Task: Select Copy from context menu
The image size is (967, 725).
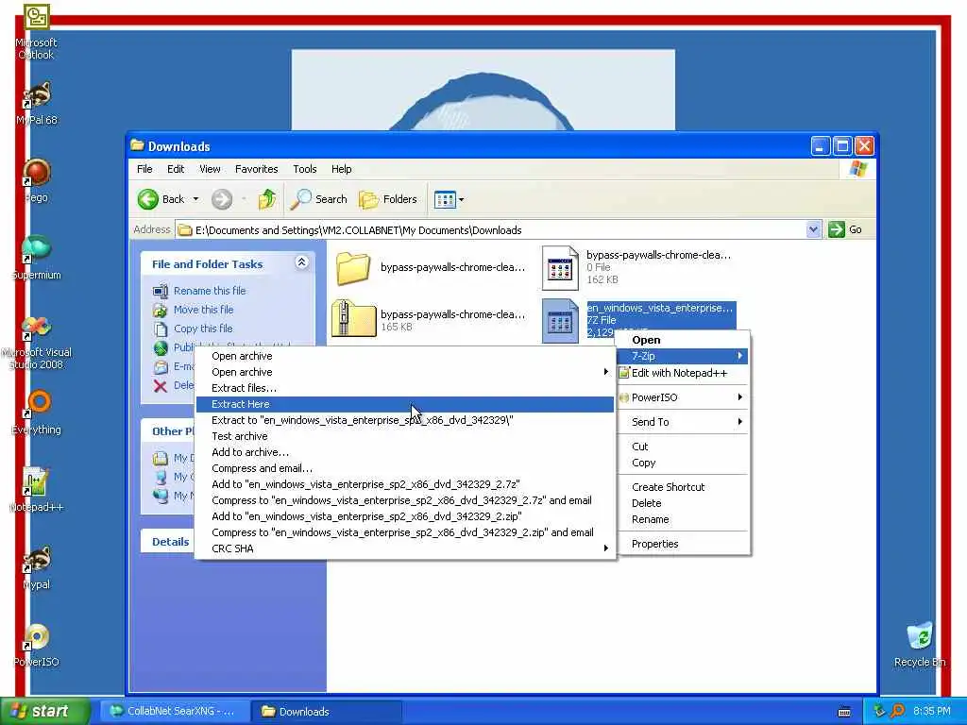Action: tap(683, 463)
